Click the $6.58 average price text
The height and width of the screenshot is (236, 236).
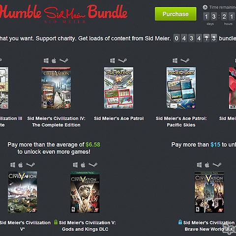(x=93, y=145)
